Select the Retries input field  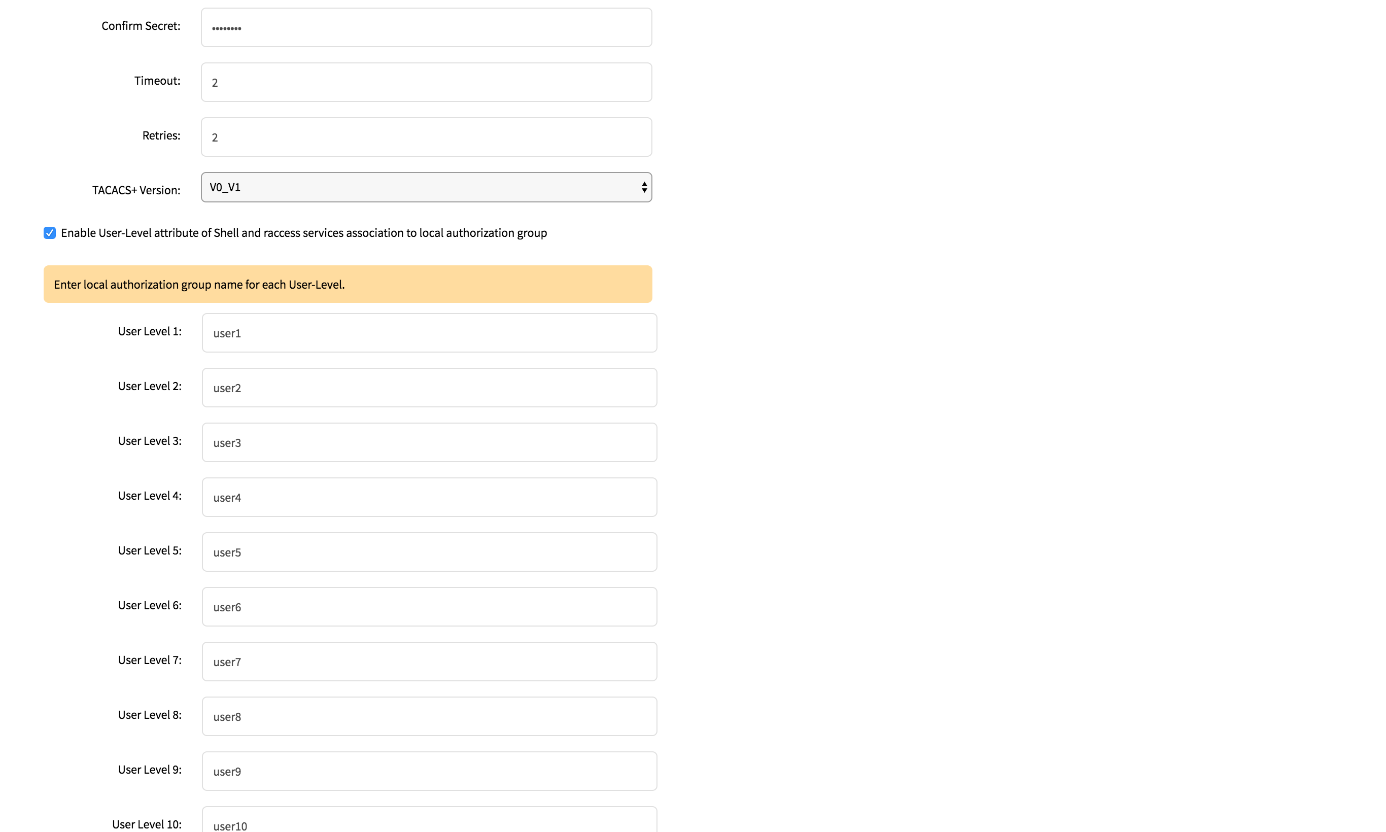(x=426, y=137)
